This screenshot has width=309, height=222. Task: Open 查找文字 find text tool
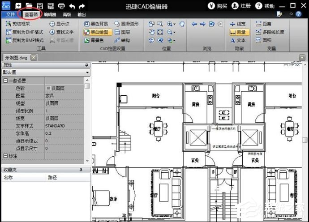61,32
